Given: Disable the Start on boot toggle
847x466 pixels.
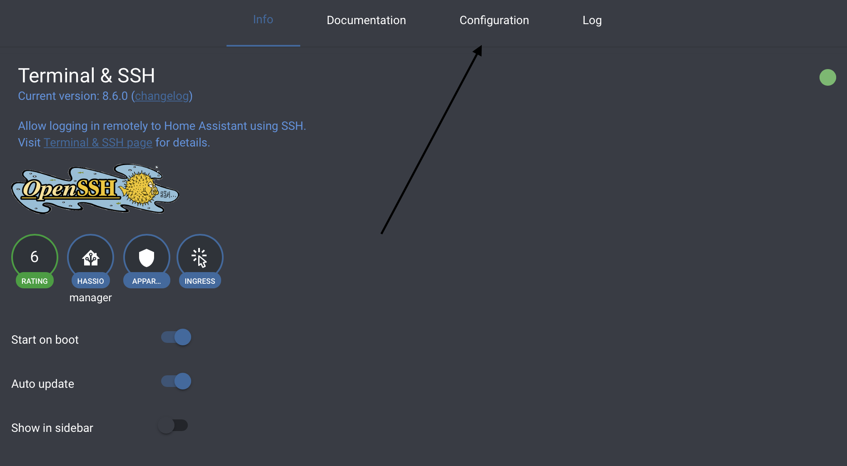Looking at the screenshot, I should click(176, 337).
